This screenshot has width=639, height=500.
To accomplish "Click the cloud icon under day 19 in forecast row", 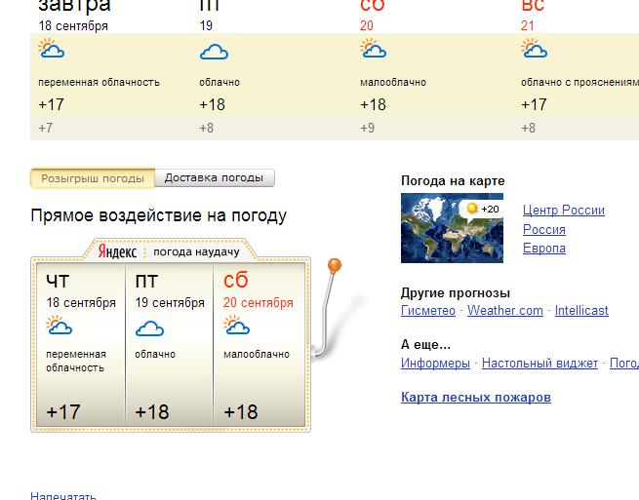I will pyautogui.click(x=214, y=52).
